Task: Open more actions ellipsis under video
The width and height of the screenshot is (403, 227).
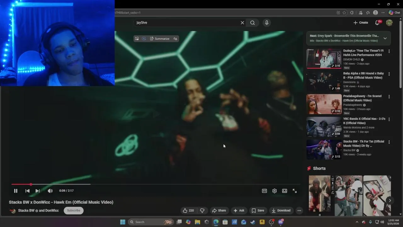Action: (299, 211)
